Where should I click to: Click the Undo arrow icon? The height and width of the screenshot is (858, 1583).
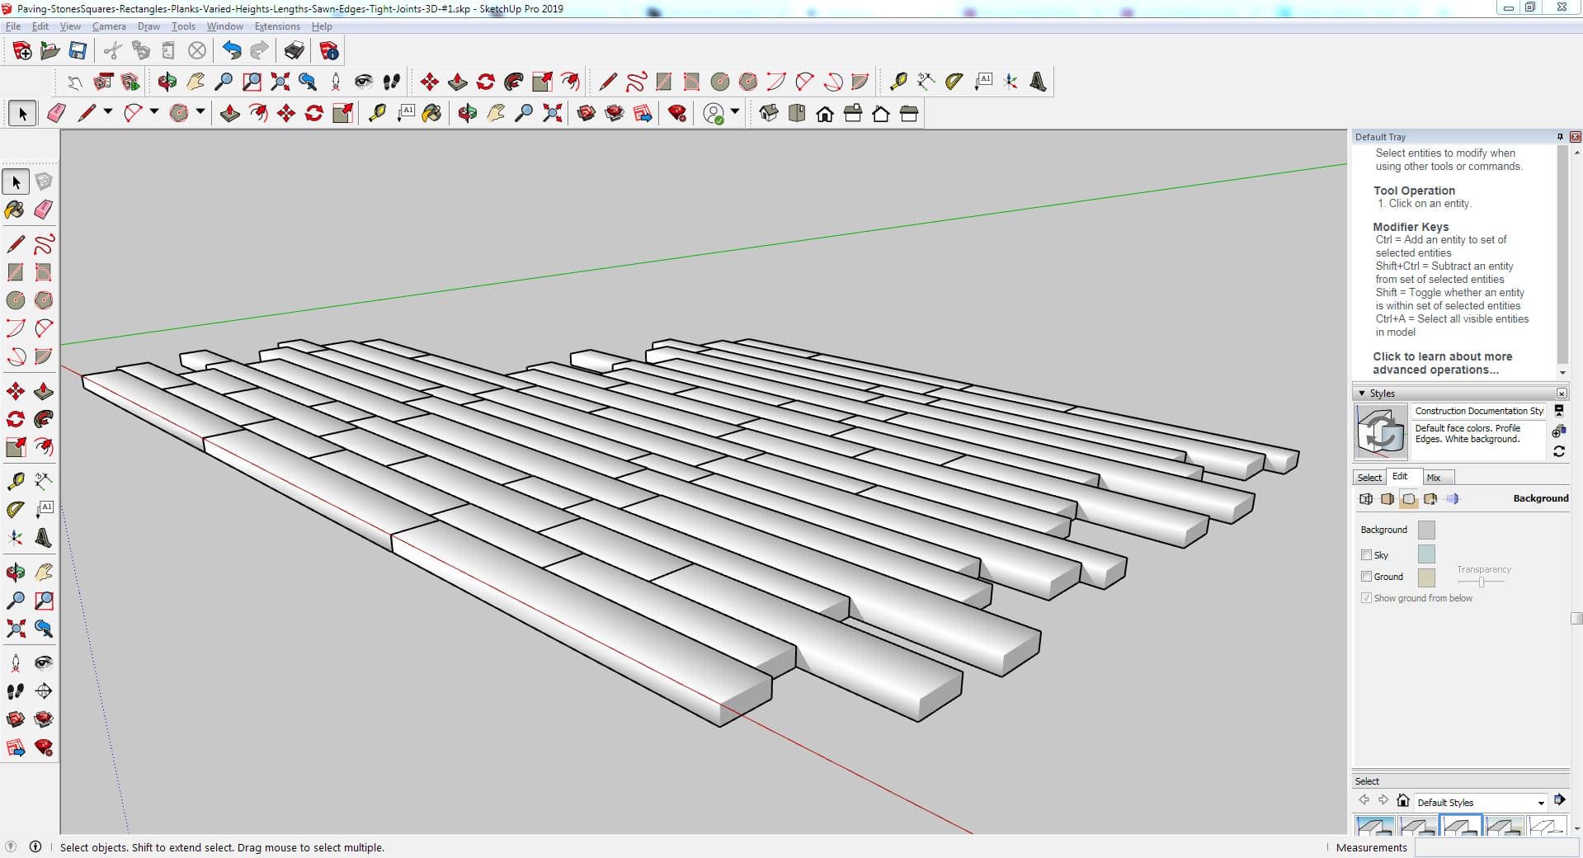232,51
